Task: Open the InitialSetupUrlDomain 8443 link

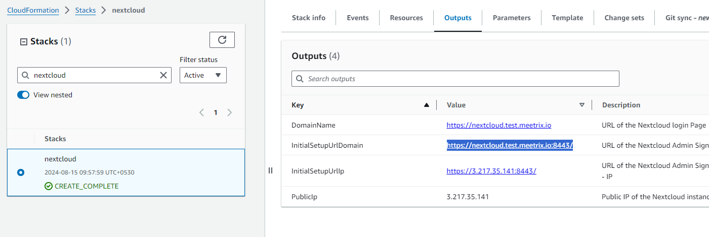Action: [510, 145]
